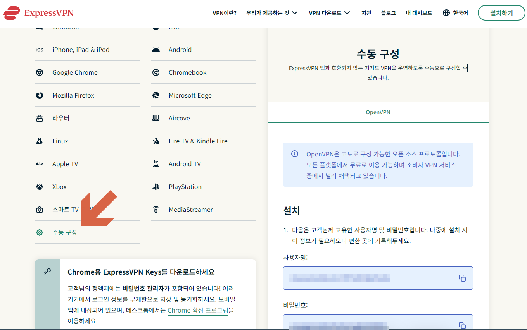Open the Chrome 확장 프로그램 link
The height and width of the screenshot is (330, 527).
(198, 310)
